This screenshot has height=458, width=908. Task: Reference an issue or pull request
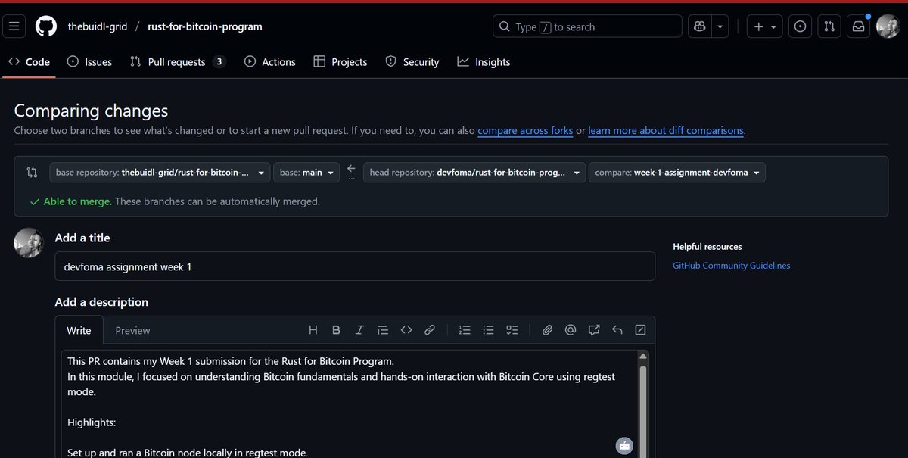point(594,330)
